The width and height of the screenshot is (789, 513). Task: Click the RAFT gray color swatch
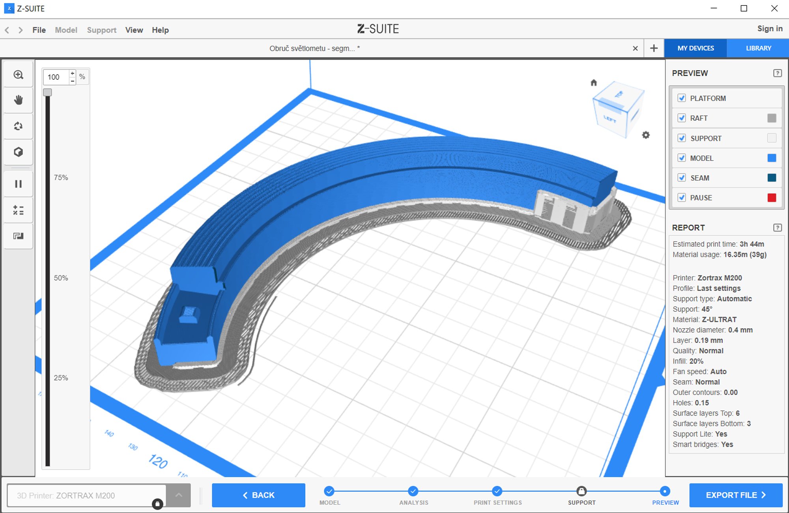click(x=772, y=118)
